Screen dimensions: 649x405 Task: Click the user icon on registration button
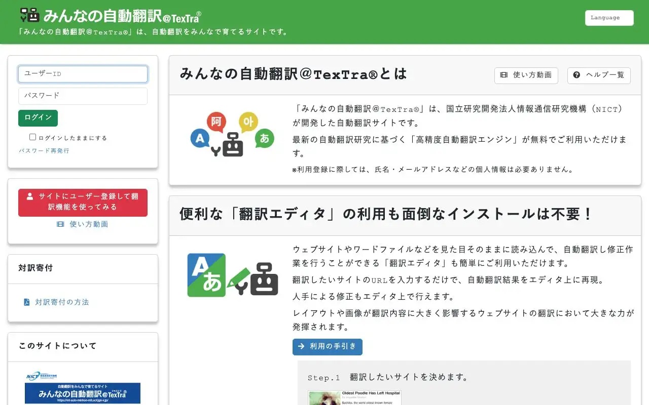point(30,196)
